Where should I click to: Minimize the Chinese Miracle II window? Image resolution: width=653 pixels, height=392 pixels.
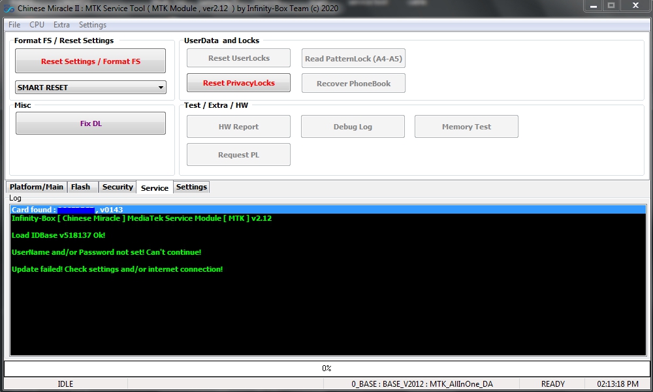pos(594,6)
